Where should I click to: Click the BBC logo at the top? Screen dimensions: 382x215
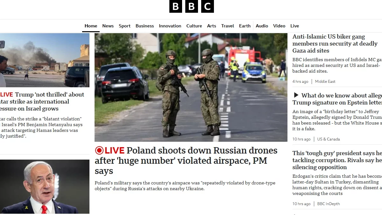[191, 6]
